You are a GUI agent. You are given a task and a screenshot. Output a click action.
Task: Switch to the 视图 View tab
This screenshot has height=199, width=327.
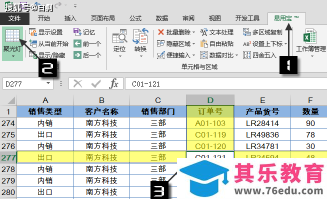tap(215, 18)
